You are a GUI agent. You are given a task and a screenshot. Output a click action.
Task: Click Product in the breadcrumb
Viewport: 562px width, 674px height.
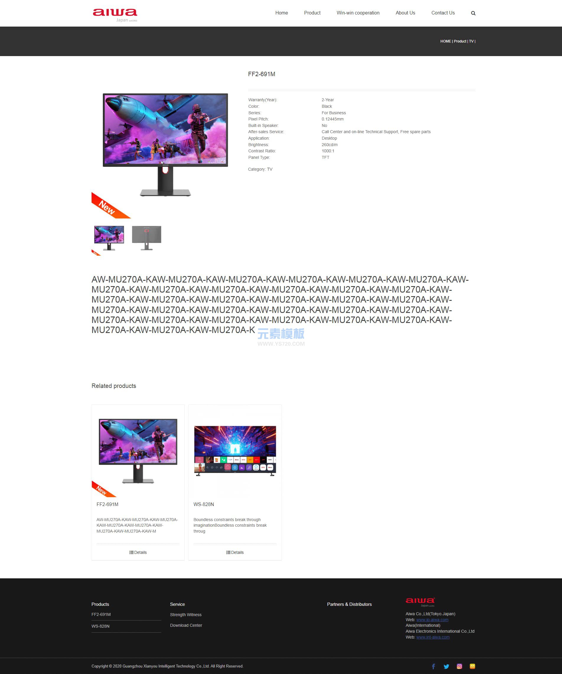coord(460,41)
